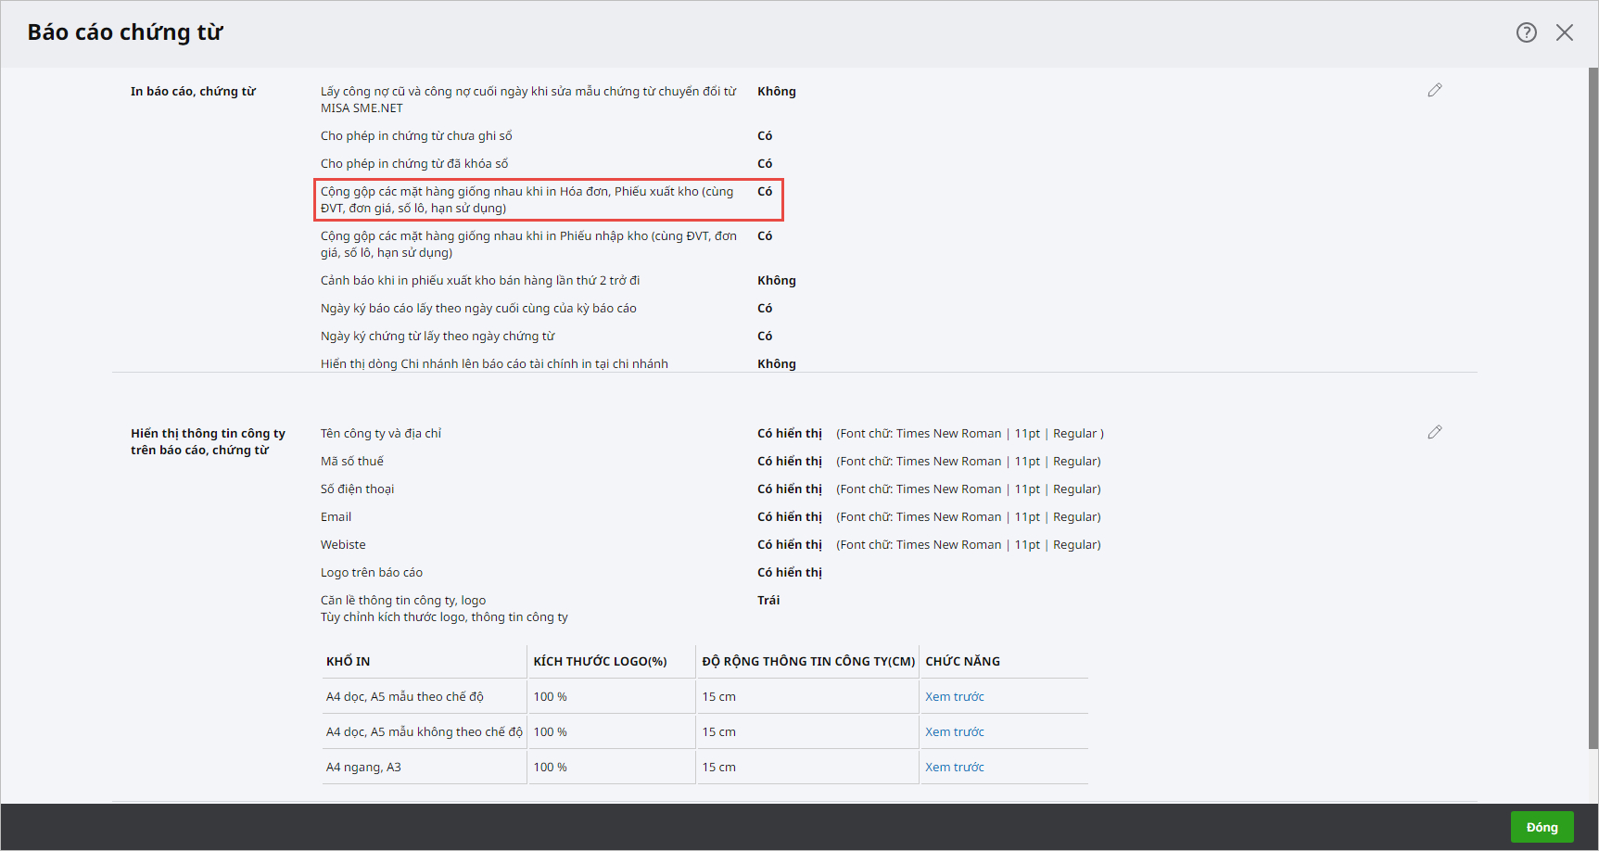Click the KHỔ IN column header
This screenshot has height=851, width=1599.
[x=348, y=661]
